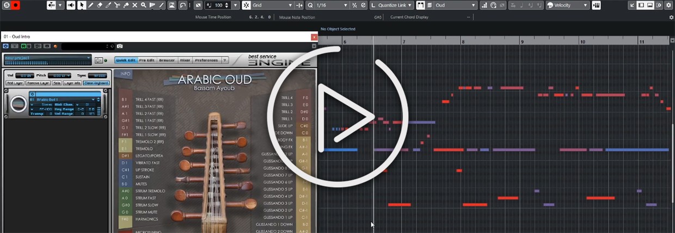Toggle the left zone layout icon
The image size is (675, 233).
(641, 5)
